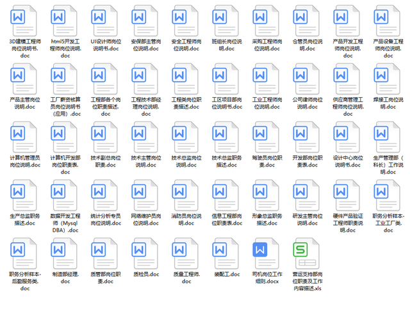Select the 硬件产品验证工程师职责说明.doc icon
Image resolution: width=410 pixels, height=318 pixels.
(x=346, y=195)
